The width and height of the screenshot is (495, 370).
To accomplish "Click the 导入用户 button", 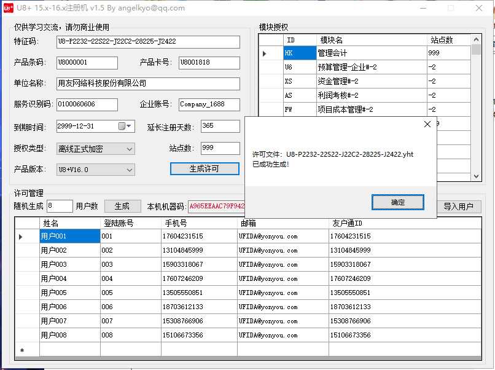I will pyautogui.click(x=458, y=207).
